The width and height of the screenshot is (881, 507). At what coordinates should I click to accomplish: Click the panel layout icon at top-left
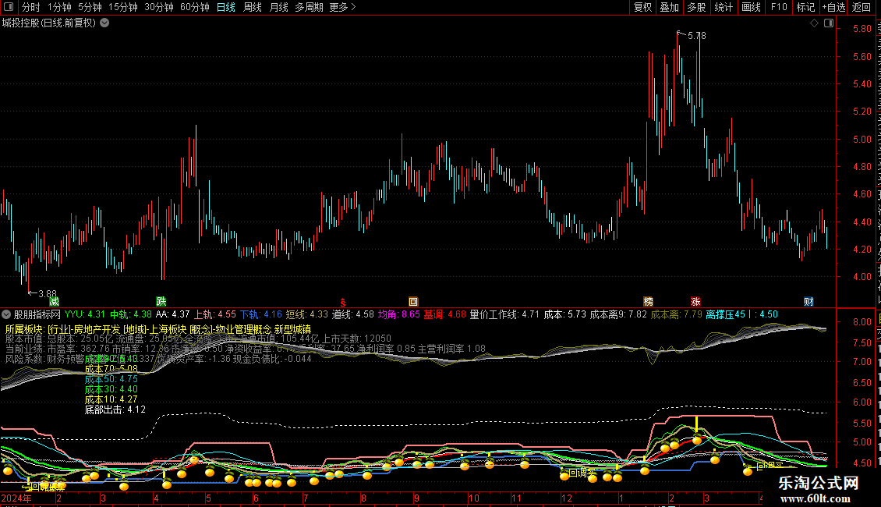pos(9,7)
